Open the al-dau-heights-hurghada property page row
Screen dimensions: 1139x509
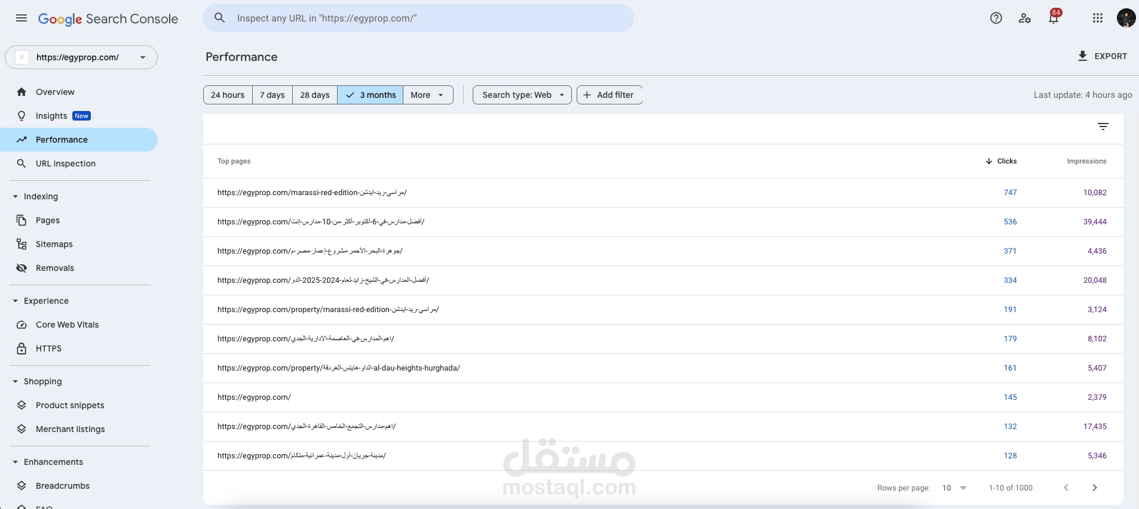coord(663,368)
